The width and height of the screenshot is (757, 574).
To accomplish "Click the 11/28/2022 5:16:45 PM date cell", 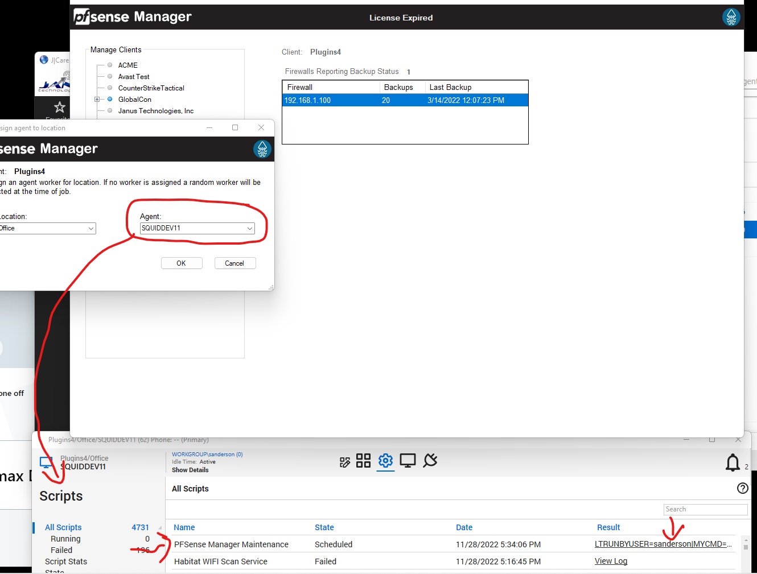I will pos(498,561).
